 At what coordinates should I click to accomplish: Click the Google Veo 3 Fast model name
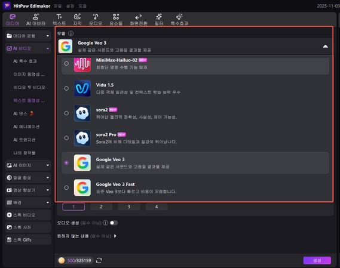point(115,184)
